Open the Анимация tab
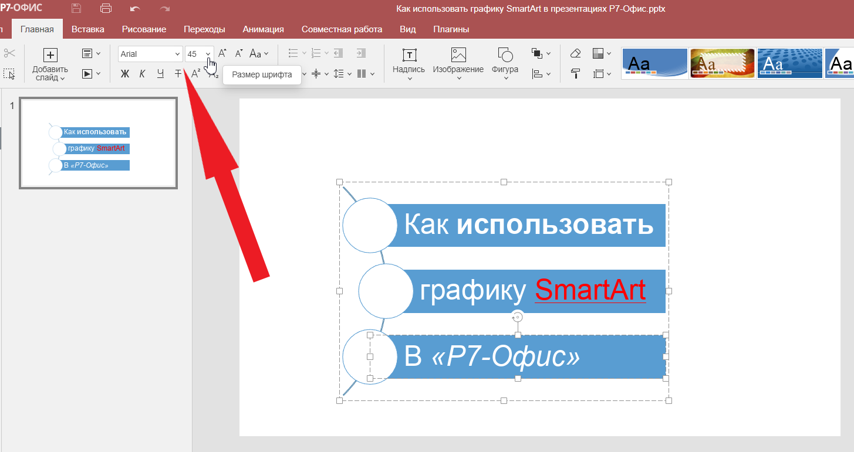Viewport: 854px width, 452px height. coord(264,29)
